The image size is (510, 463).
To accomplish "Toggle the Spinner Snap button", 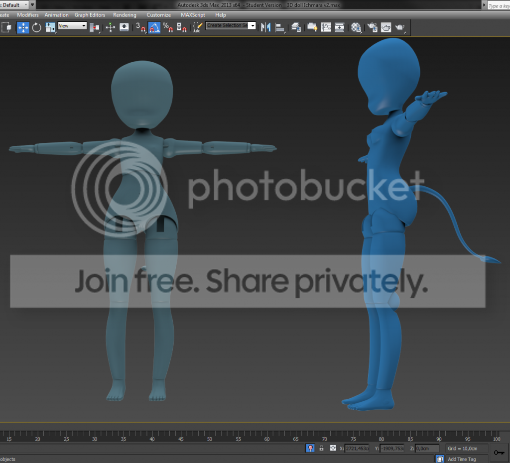I will pyautogui.click(x=181, y=27).
